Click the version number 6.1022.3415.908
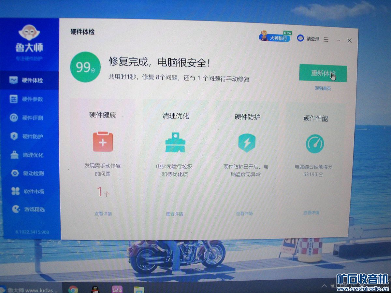Image resolution: width=391 pixels, height=293 pixels. tap(32, 232)
